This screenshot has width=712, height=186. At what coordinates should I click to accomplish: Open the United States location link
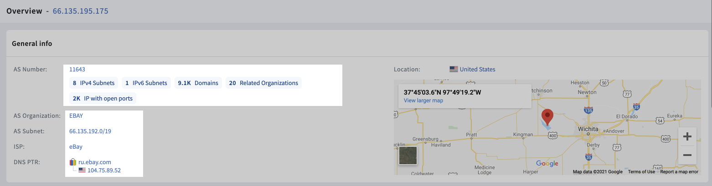coord(477,70)
